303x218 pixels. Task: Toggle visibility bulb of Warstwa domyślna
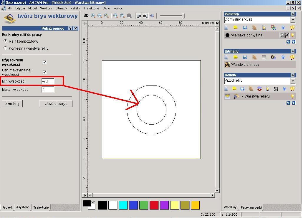[292, 35]
